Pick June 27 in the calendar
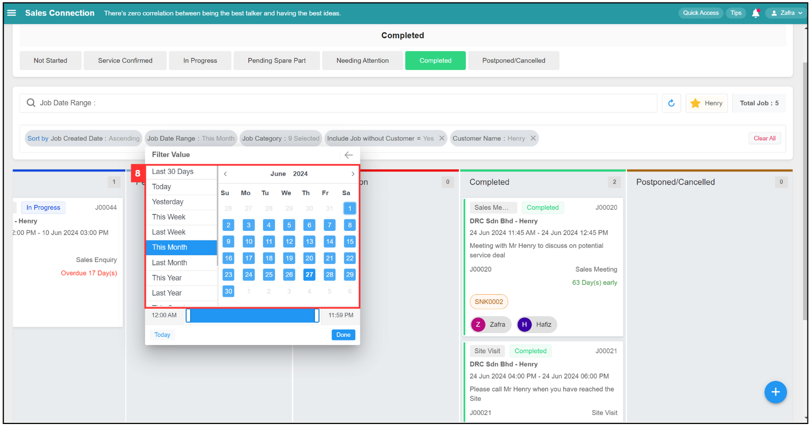 [x=309, y=275]
